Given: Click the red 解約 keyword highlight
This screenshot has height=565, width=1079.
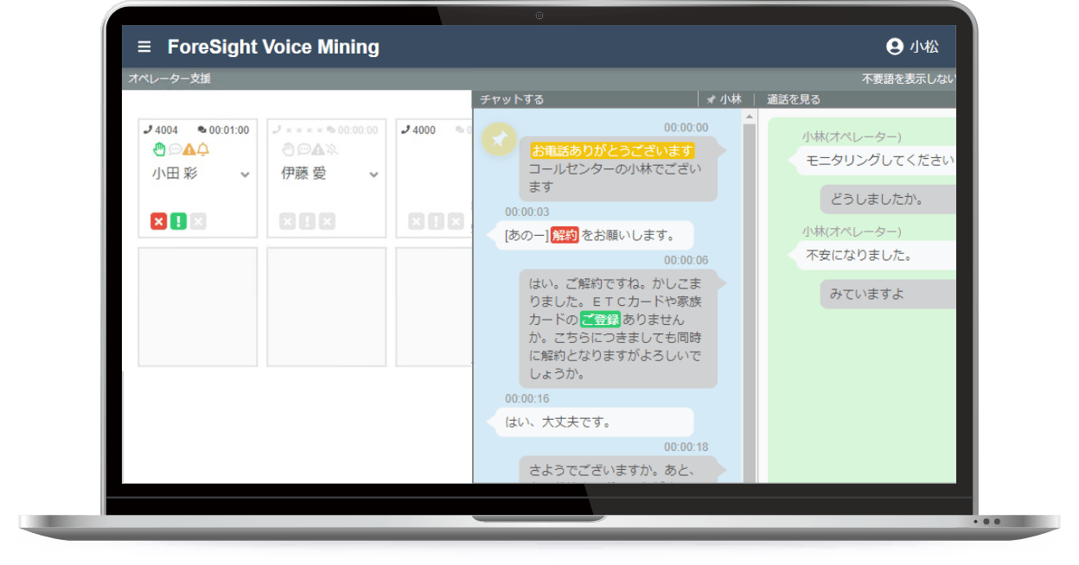Looking at the screenshot, I should tap(564, 234).
